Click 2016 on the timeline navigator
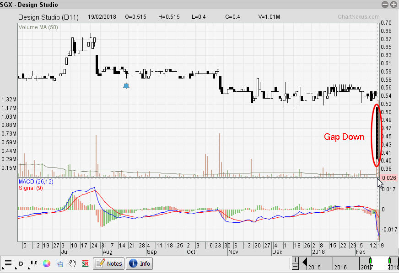Viewport: 399px width, 273px height. (x=340, y=267)
